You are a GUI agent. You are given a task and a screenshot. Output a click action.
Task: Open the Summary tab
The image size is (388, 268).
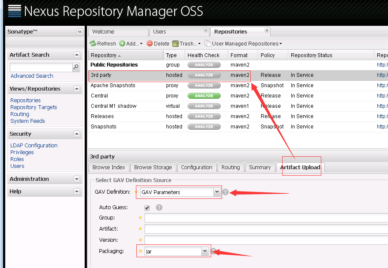260,167
